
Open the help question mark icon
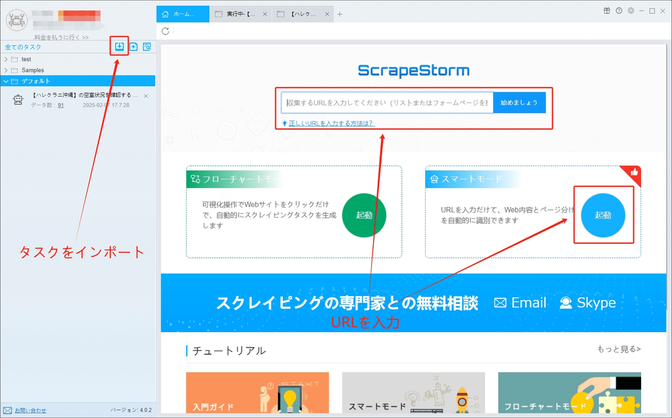619,11
